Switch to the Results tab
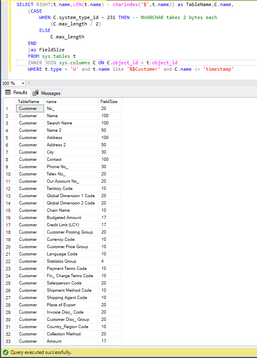The width and height of the screenshot is (257, 358). tap(16, 93)
